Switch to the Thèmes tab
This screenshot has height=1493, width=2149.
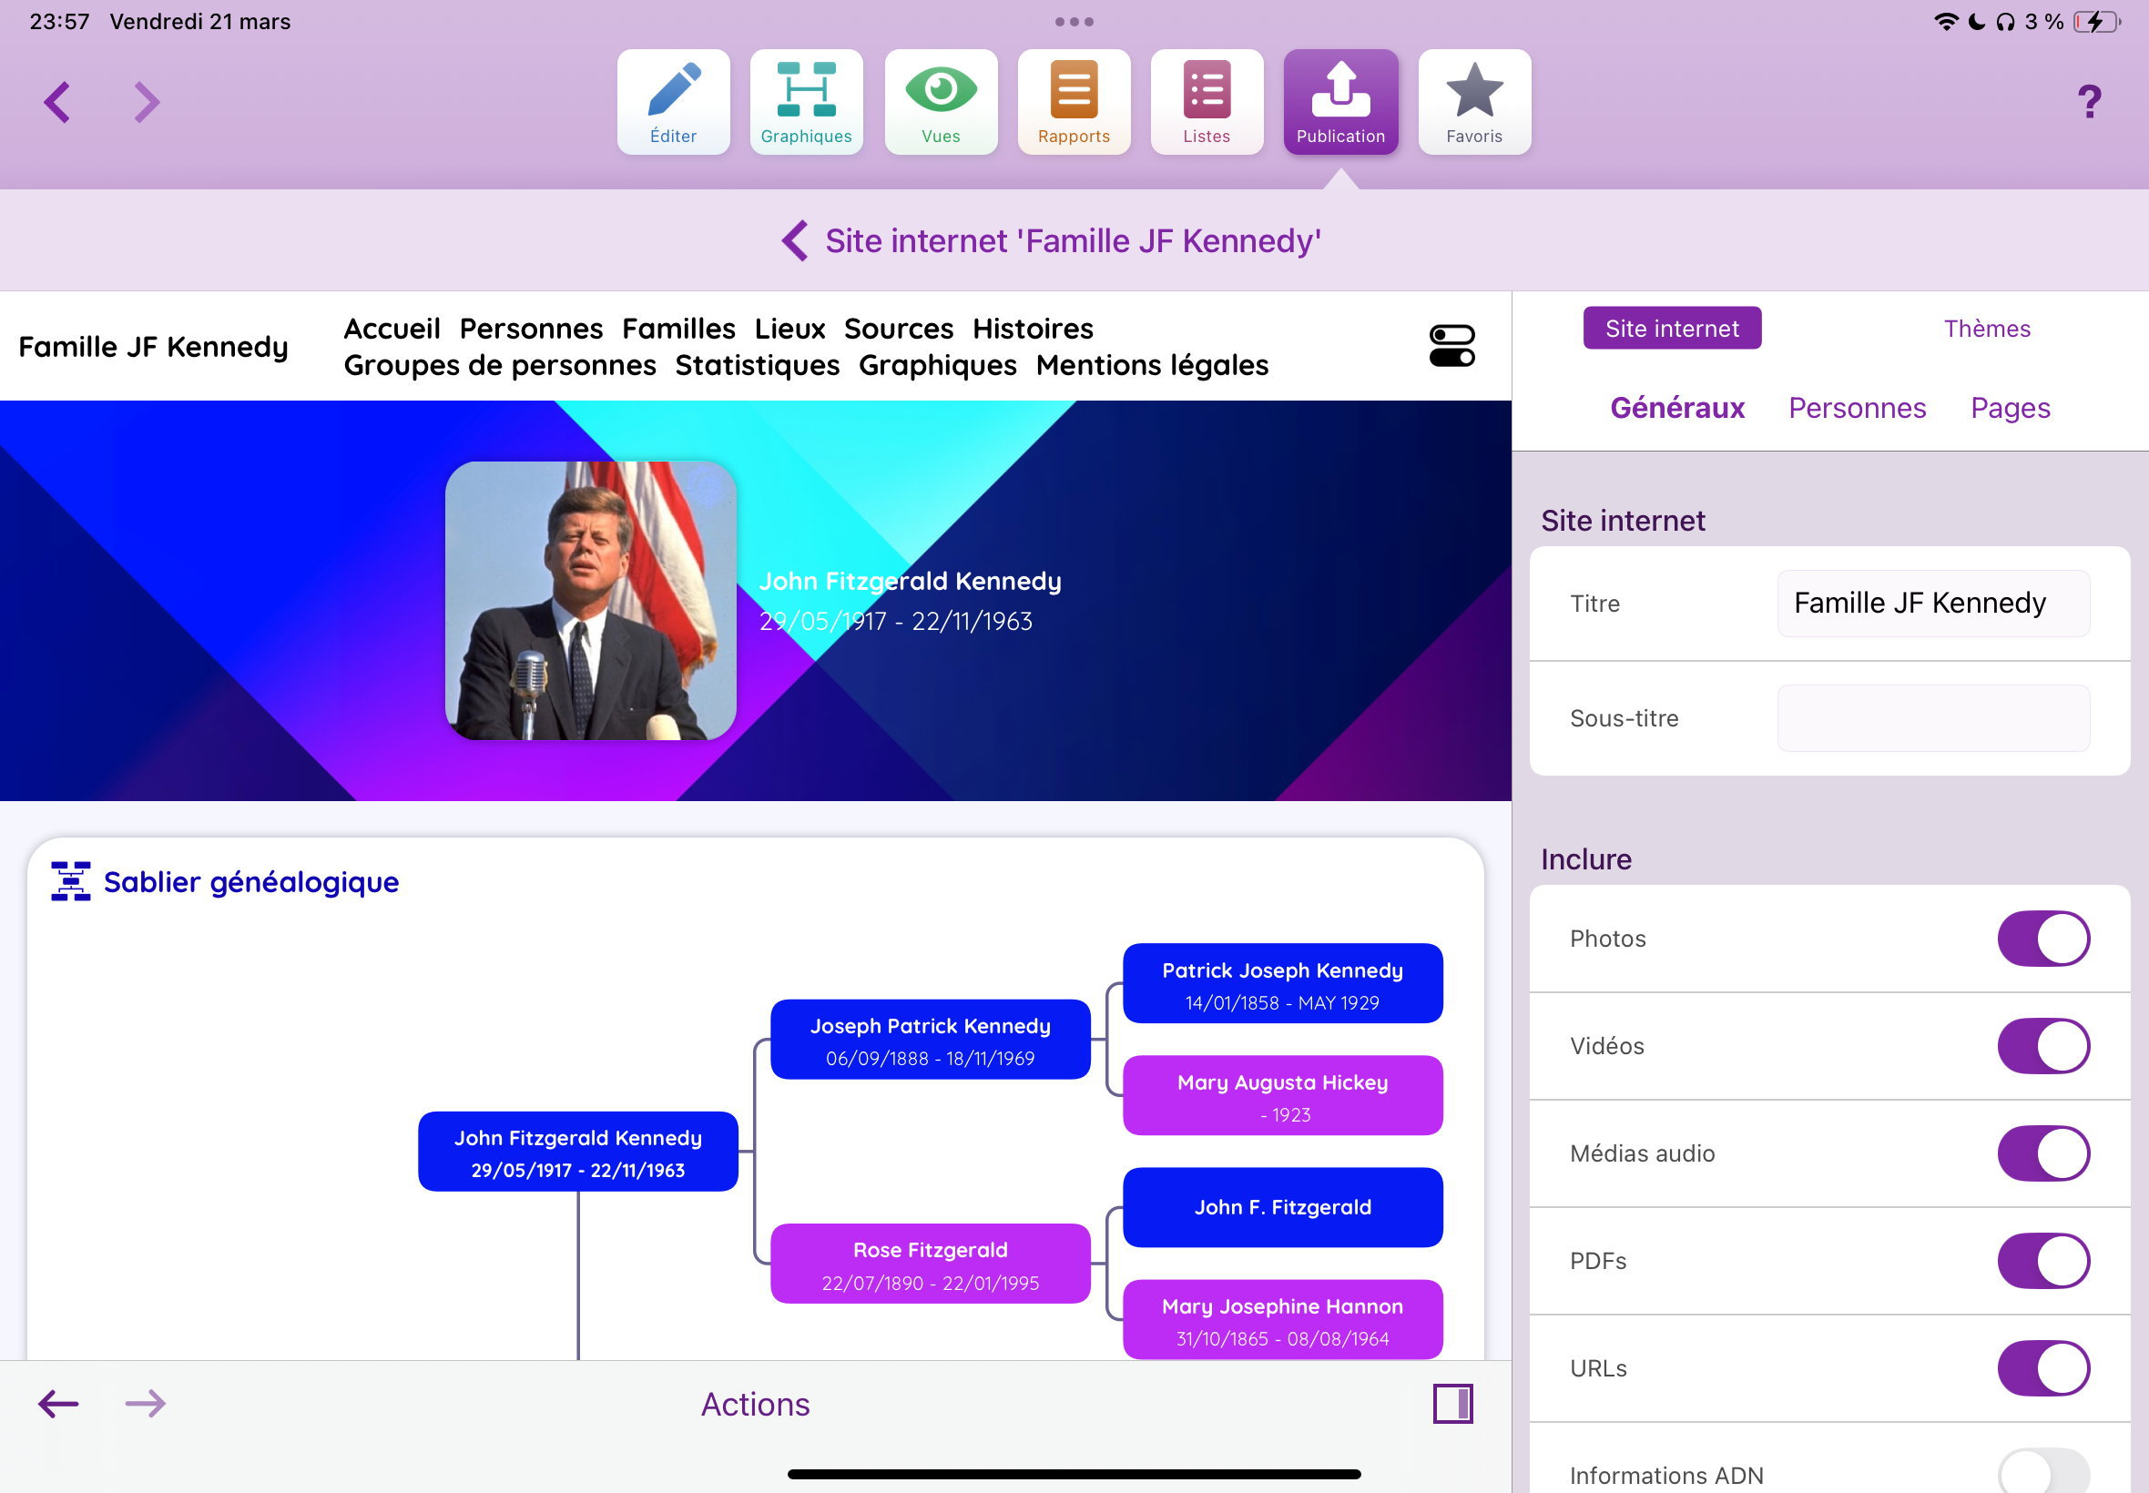[1986, 329]
